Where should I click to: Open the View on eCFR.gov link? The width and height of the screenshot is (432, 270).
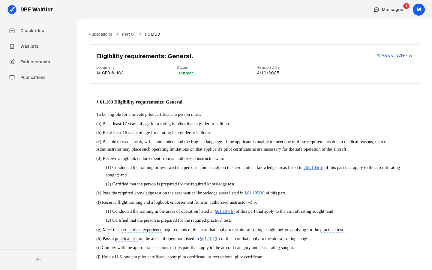(x=394, y=55)
